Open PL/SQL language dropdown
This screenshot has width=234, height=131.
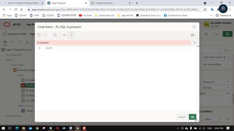click(216, 88)
